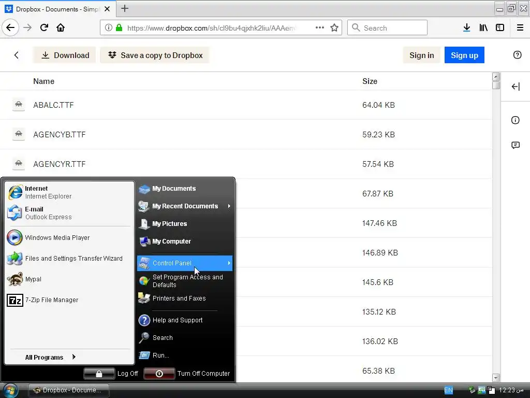The image size is (530, 398).
Task: Open the Firefox hamburger menu
Action: click(520, 27)
